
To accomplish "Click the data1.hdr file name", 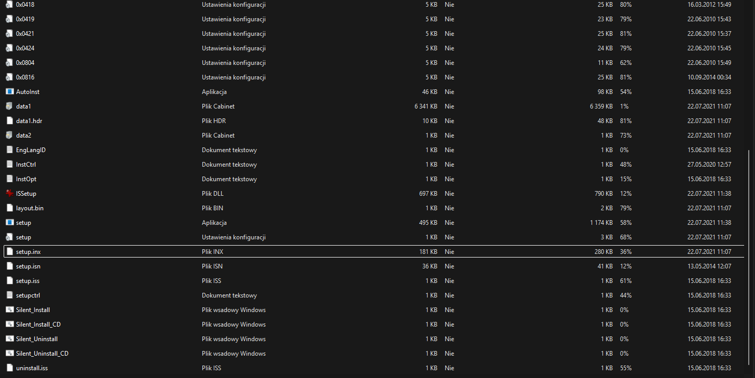I will coord(29,120).
